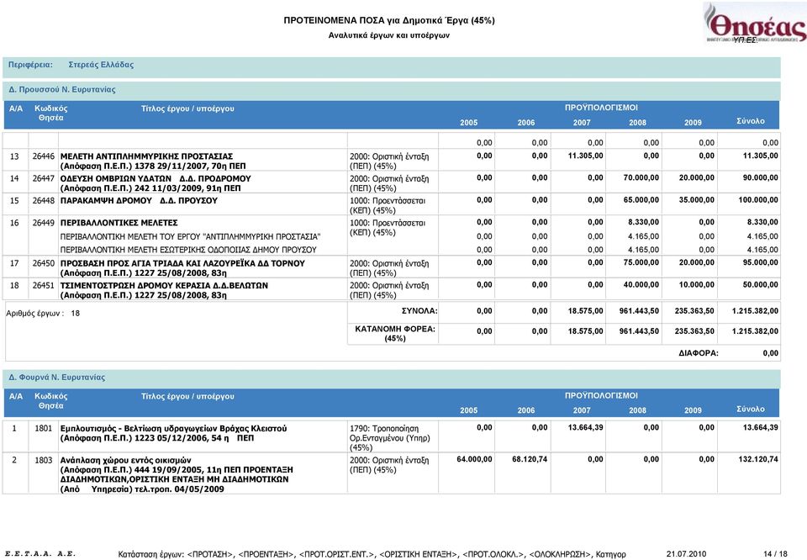This screenshot has height=560, width=807.
Task: Select title 'Ανάπλαση χώρου εντός οικισμών'
Action: 125,460
